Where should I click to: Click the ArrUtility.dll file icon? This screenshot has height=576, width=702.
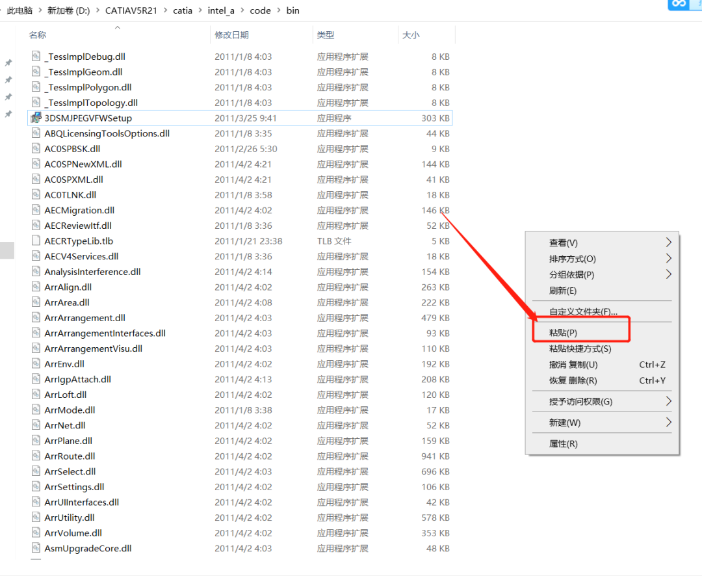click(x=36, y=517)
